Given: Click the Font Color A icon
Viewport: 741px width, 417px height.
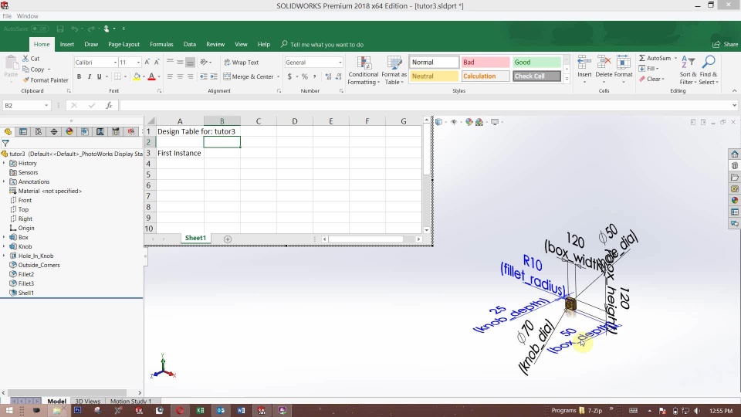Looking at the screenshot, I should click(x=152, y=76).
